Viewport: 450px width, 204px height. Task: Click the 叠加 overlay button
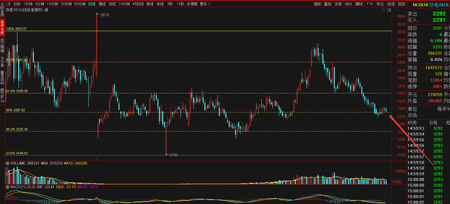pyautogui.click(x=327, y=4)
